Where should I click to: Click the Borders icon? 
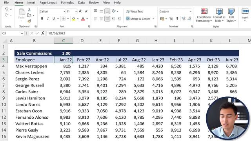(x=64, y=18)
